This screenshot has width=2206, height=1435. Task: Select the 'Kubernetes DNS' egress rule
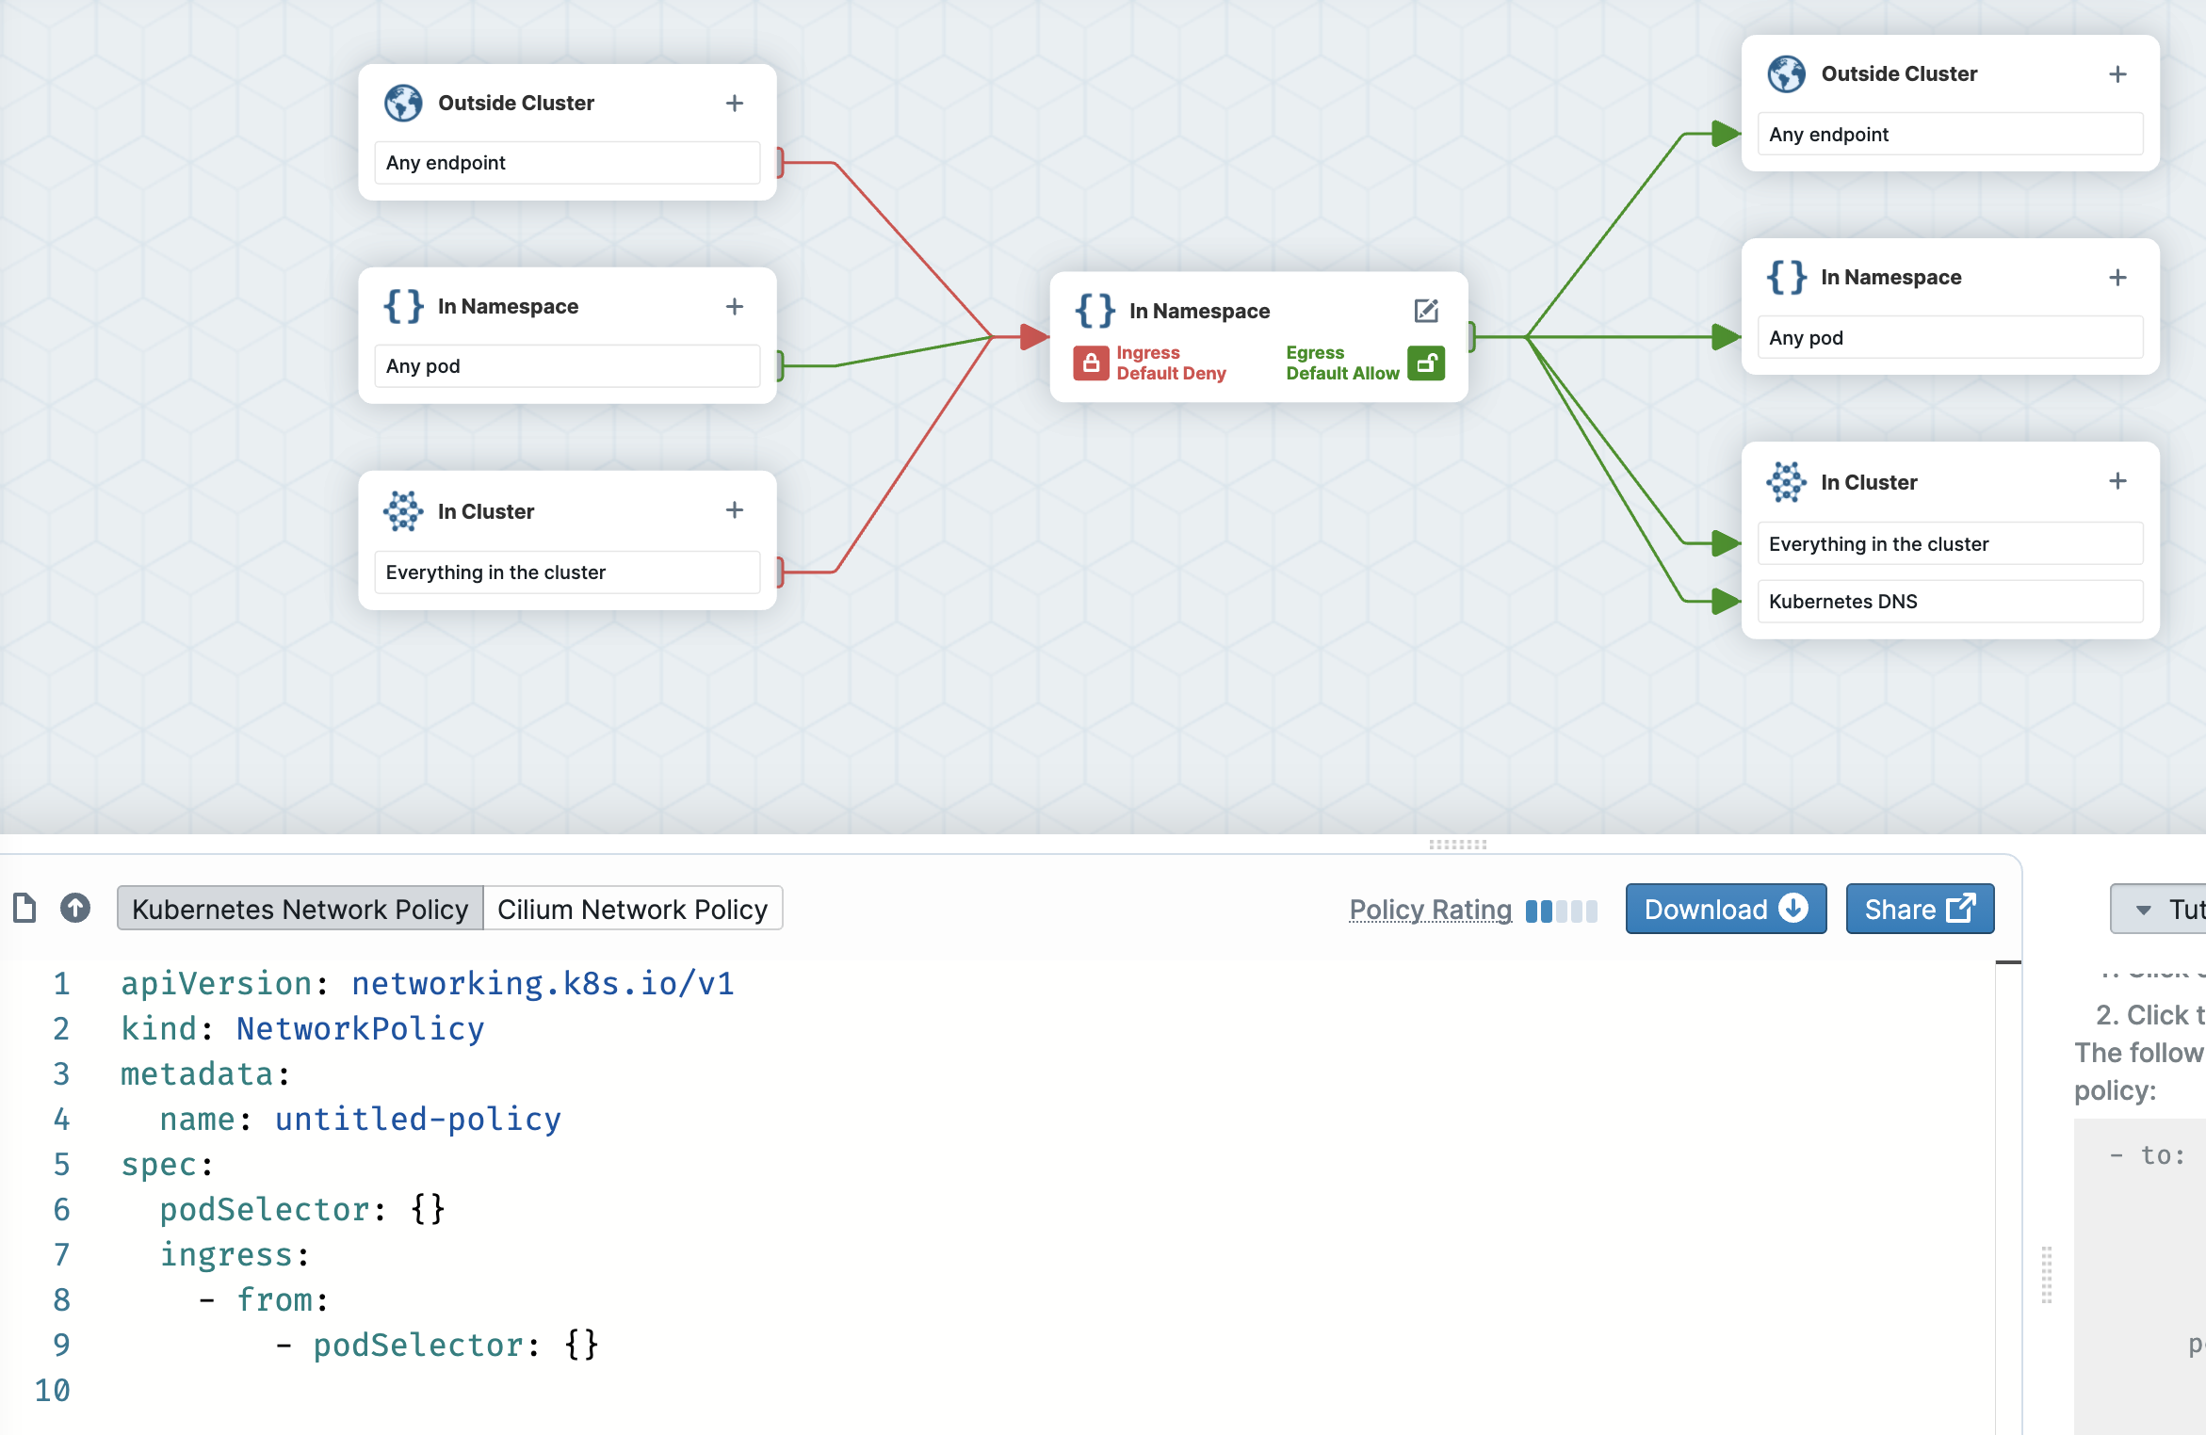pyautogui.click(x=1950, y=601)
